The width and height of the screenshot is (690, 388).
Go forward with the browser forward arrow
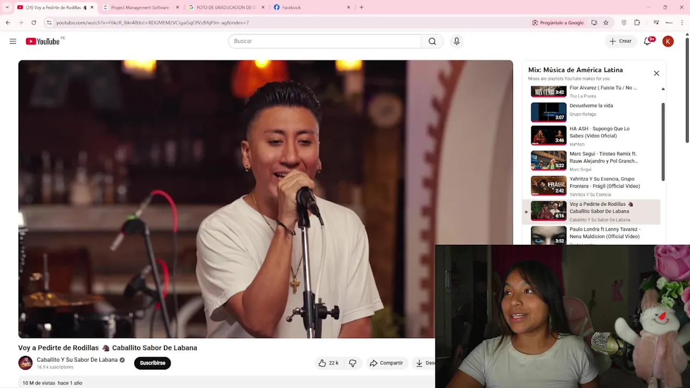21,23
